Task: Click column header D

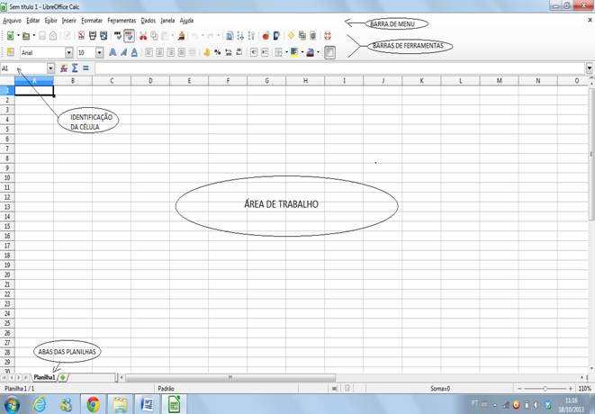Action: pos(149,81)
